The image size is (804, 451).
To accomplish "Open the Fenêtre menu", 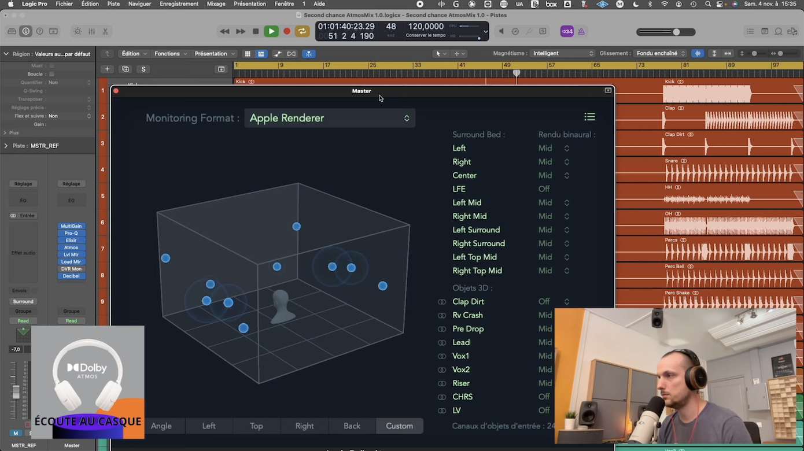I will coord(284,4).
